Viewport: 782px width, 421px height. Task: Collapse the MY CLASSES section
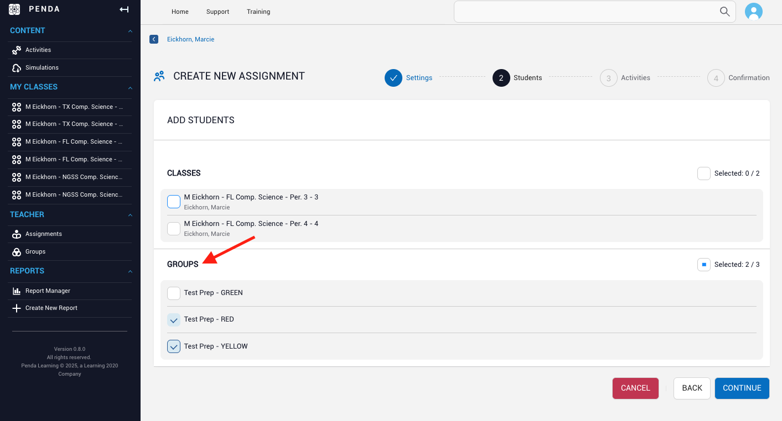click(x=130, y=87)
